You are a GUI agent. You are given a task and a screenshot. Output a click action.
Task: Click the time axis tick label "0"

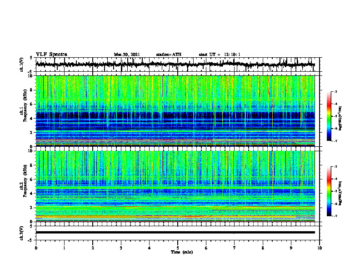tap(36, 248)
